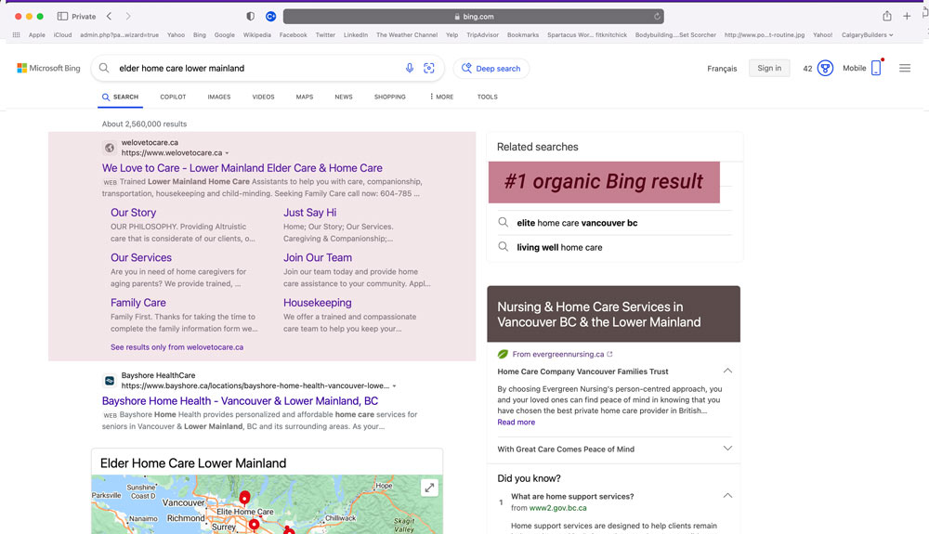Click the Microsoft Bing logo
The width and height of the screenshot is (929, 534).
[x=48, y=68]
